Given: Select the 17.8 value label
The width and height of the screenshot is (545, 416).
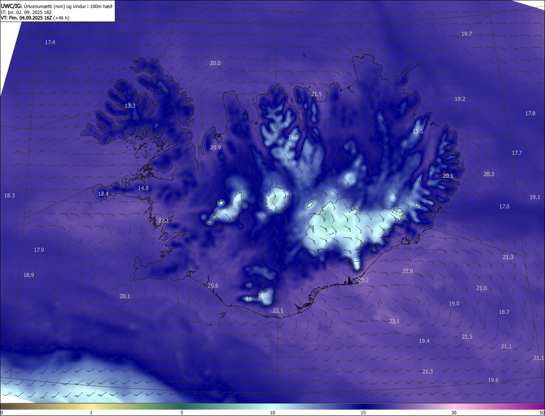Looking at the screenshot, I should (x=530, y=113).
